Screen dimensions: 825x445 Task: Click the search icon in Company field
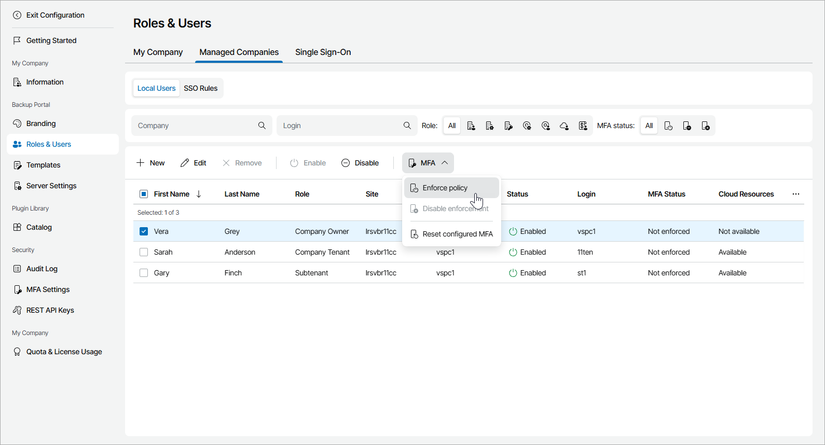(262, 126)
